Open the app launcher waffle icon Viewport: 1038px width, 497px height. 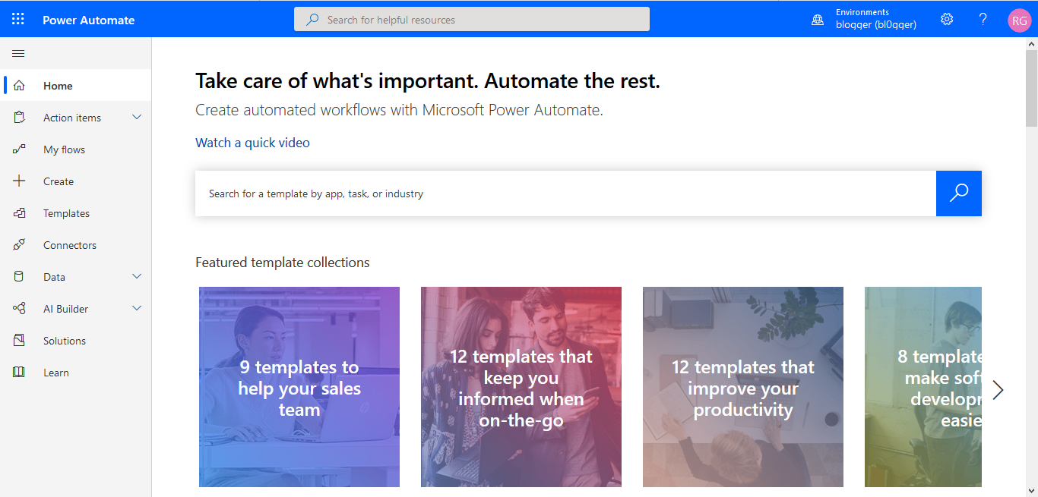tap(18, 19)
